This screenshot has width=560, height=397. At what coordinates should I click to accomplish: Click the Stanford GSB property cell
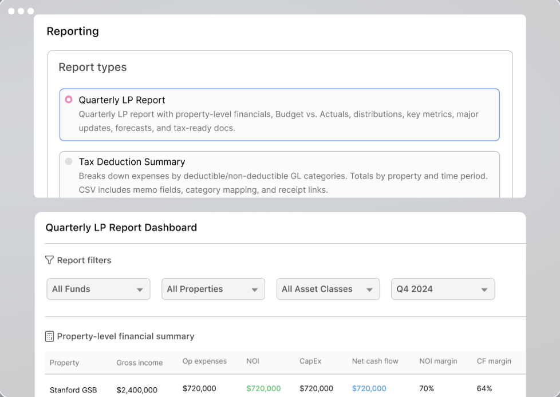[x=73, y=390]
